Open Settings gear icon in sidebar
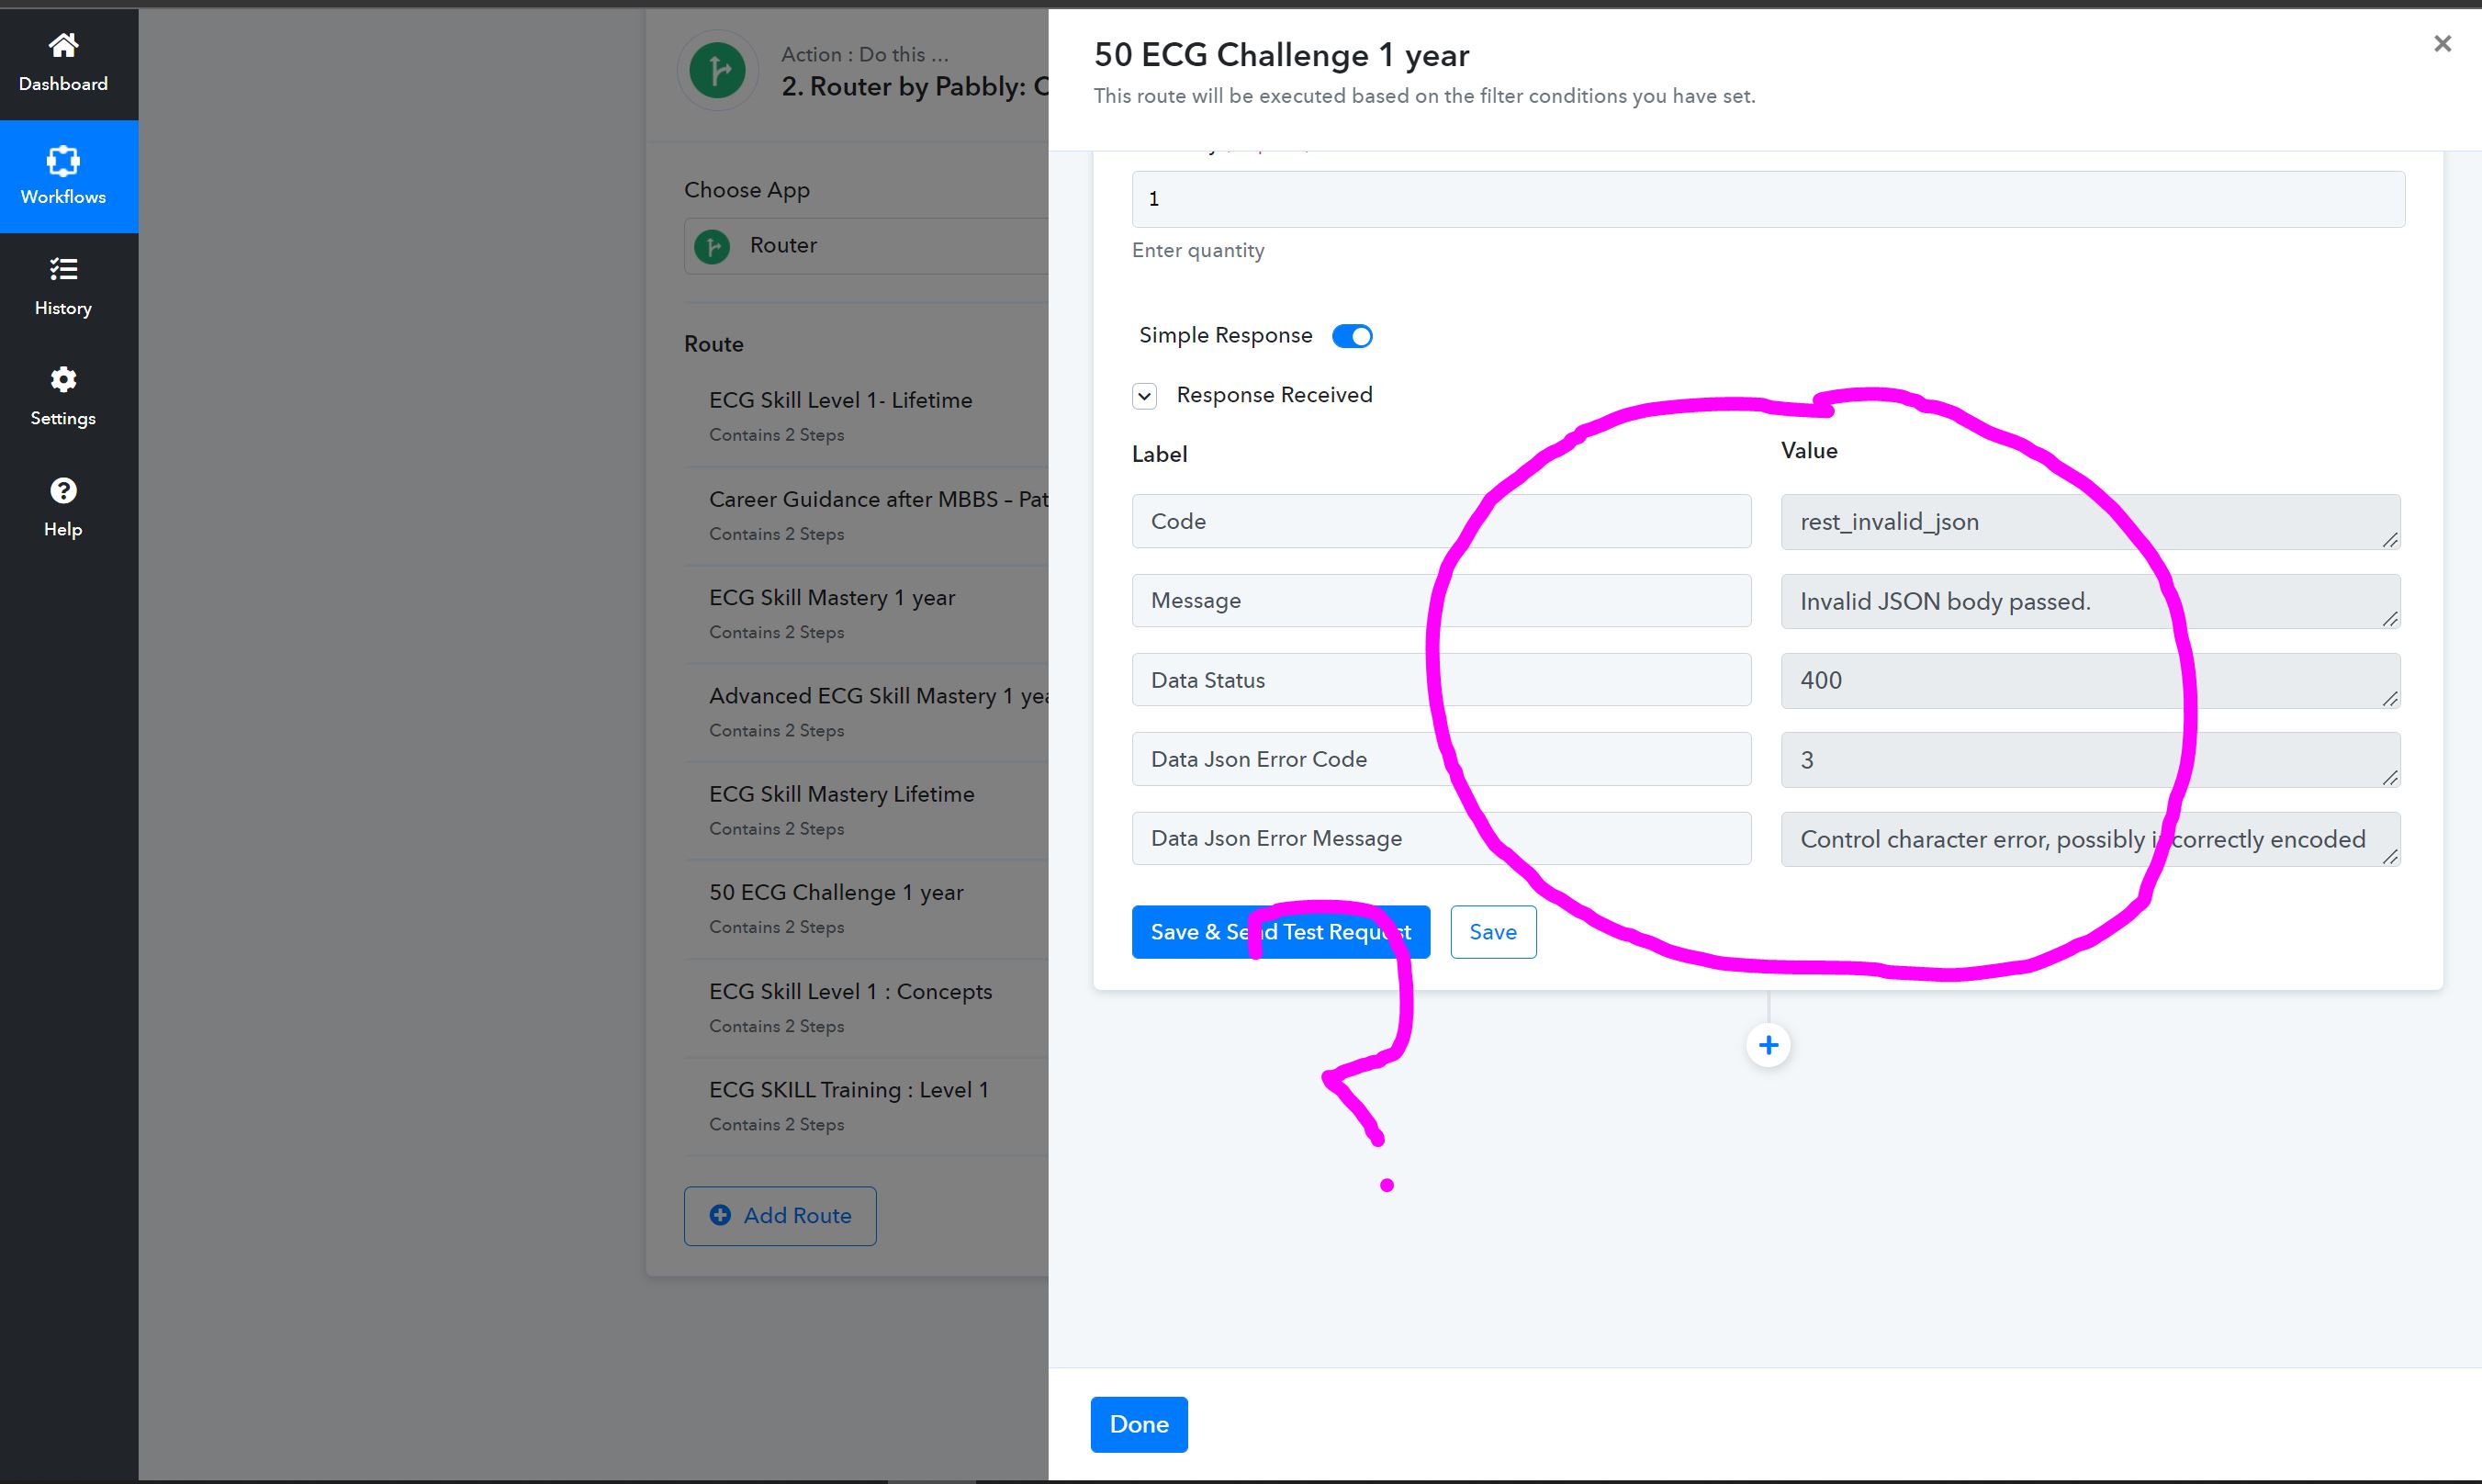This screenshot has height=1484, width=2482. point(63,379)
